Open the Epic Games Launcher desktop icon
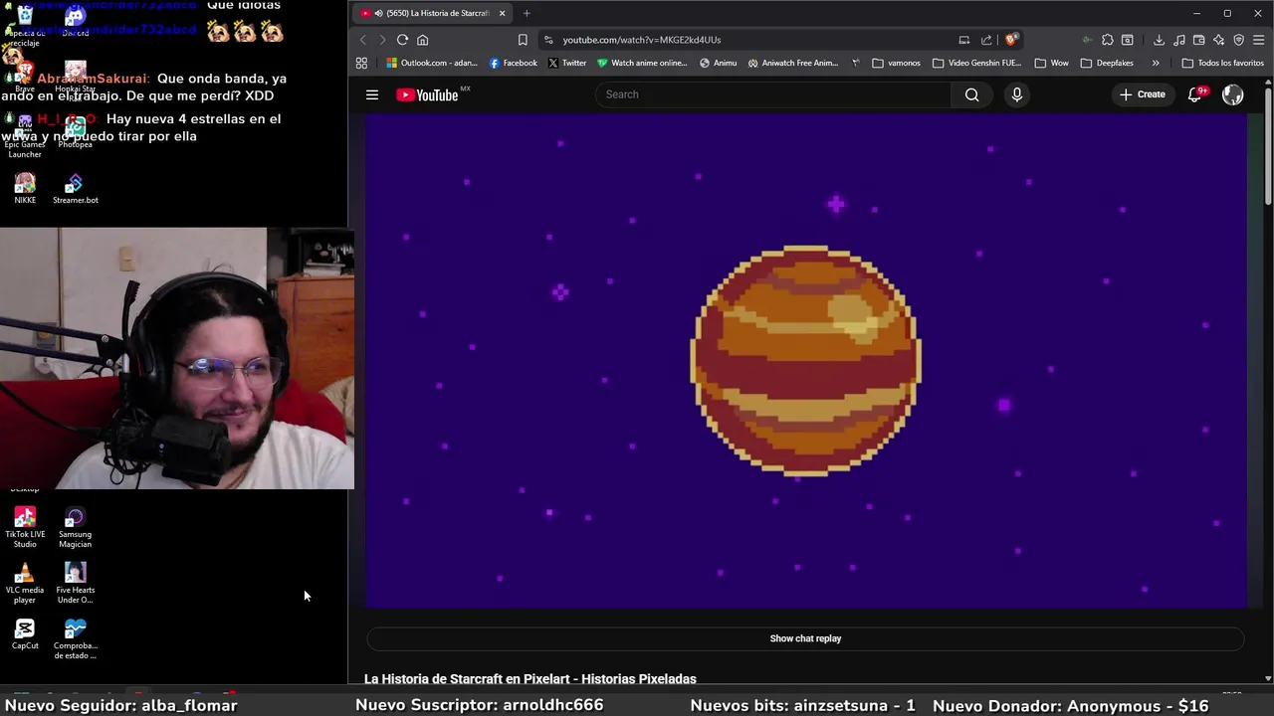 [x=25, y=137]
